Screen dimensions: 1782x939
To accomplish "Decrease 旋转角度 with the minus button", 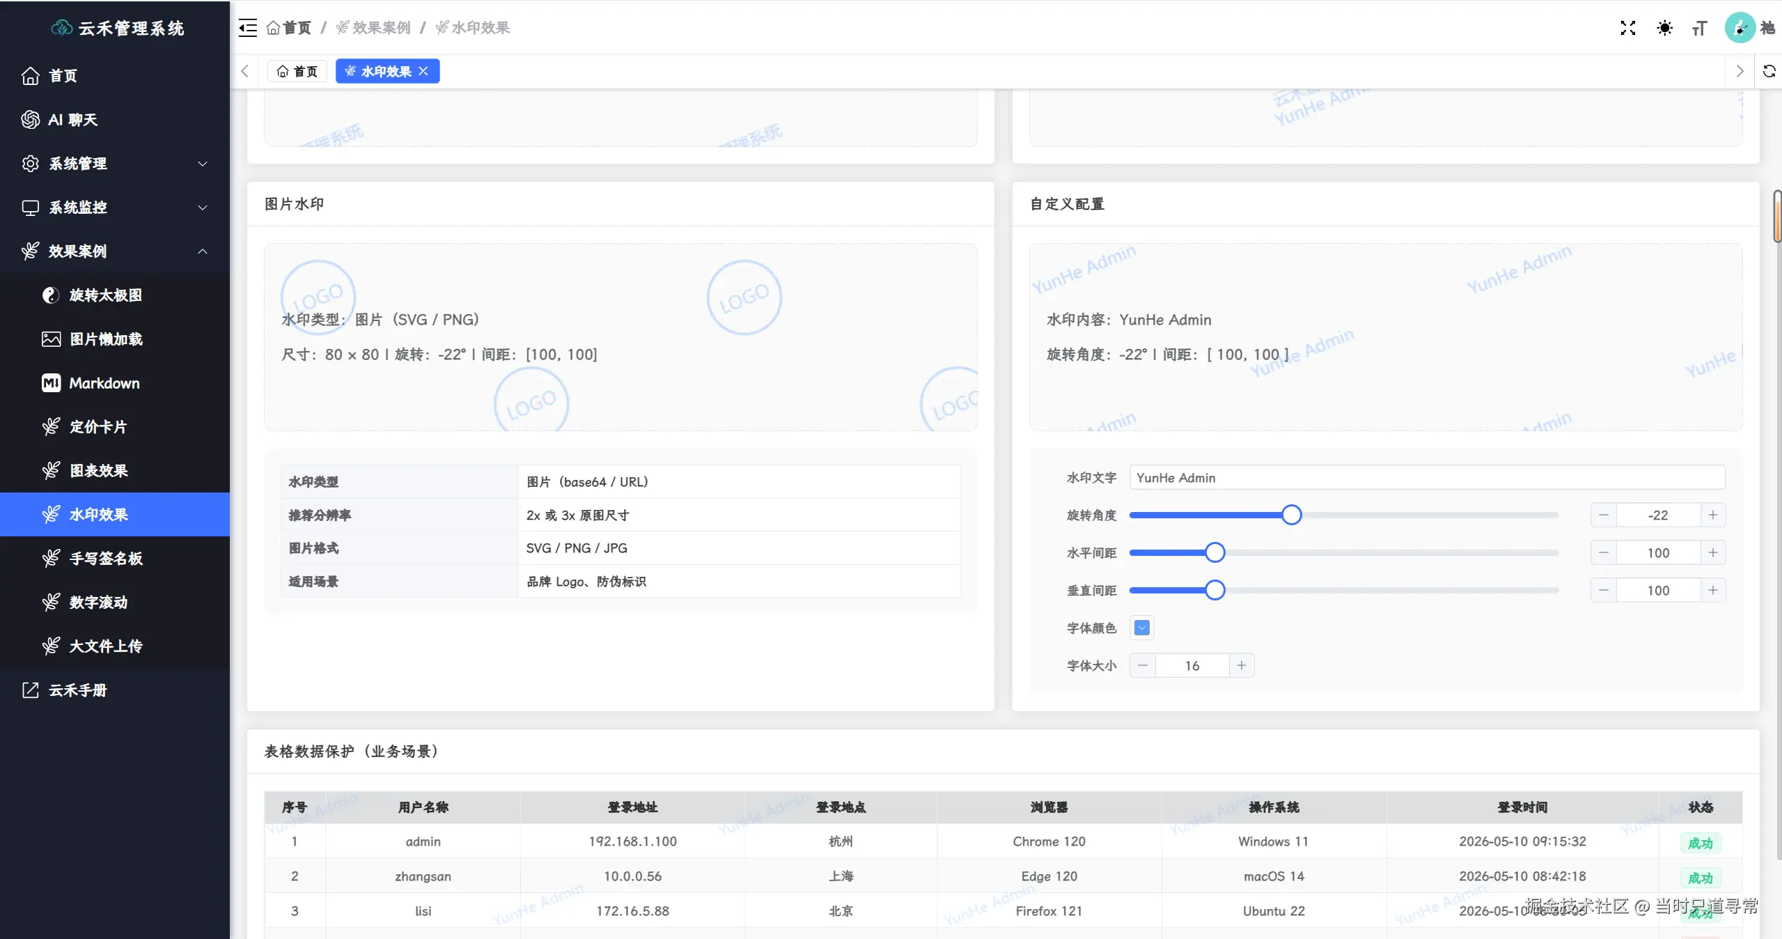I will coord(1604,515).
